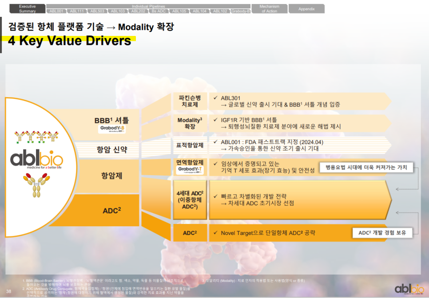Viewport: 429px width, 298px height.
Task: Click the checkmark beside 임상에서 증명되고 있는
Action: pyautogui.click(x=215, y=164)
